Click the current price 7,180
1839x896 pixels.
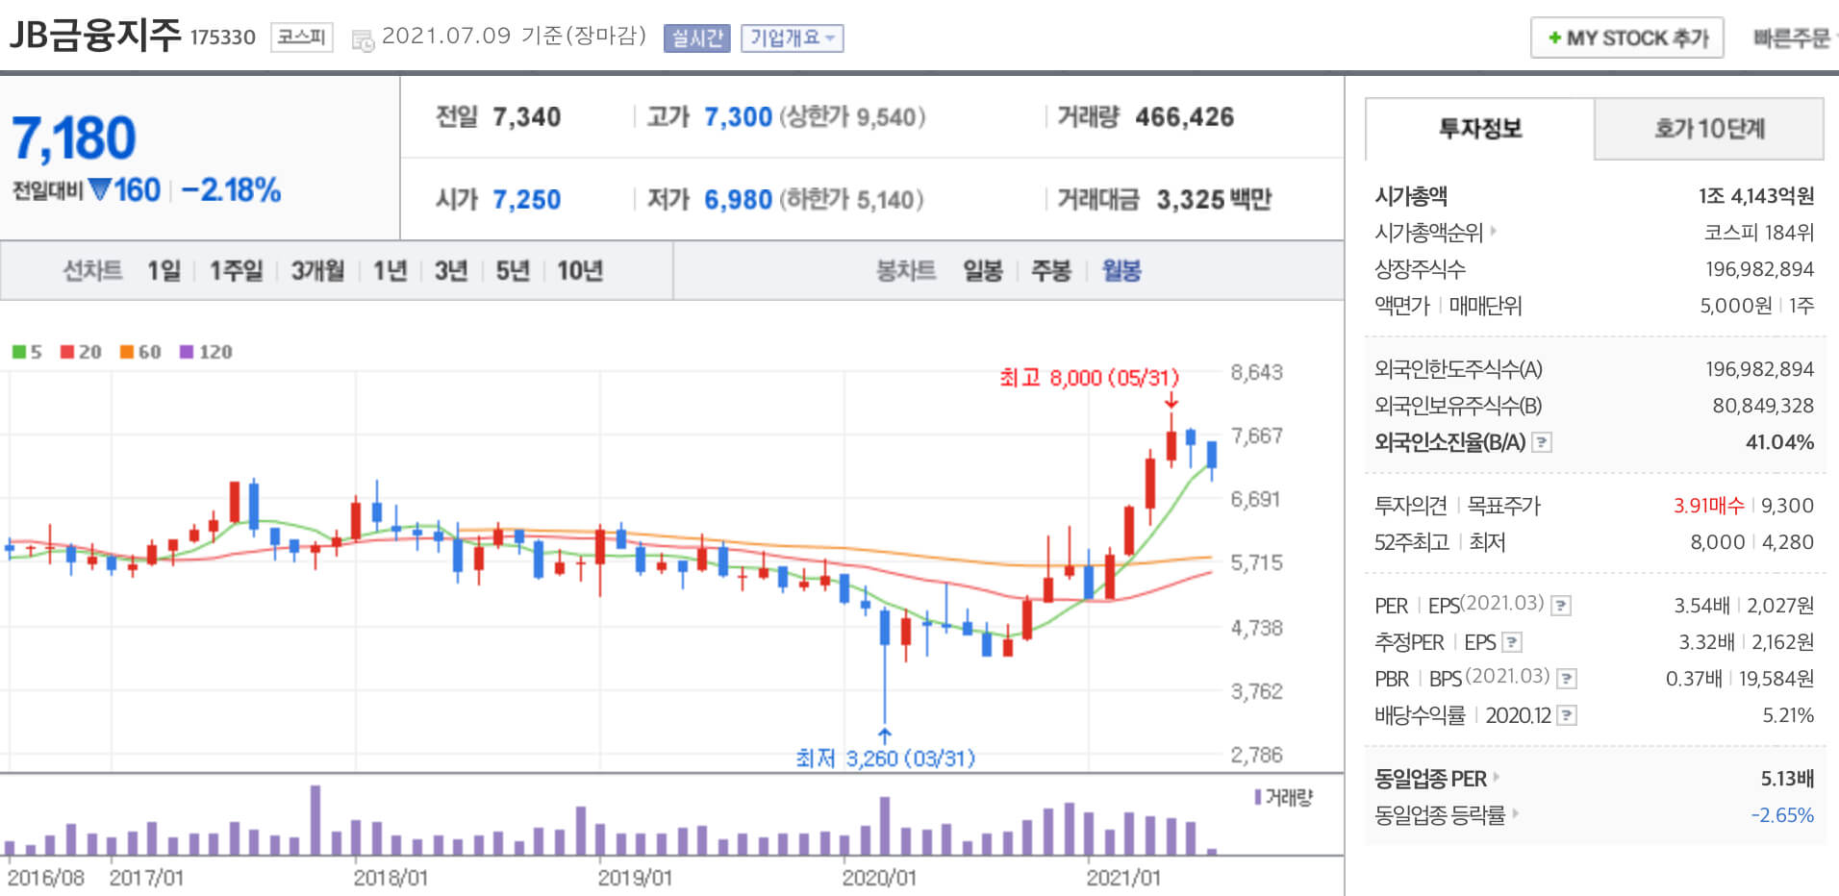74,138
